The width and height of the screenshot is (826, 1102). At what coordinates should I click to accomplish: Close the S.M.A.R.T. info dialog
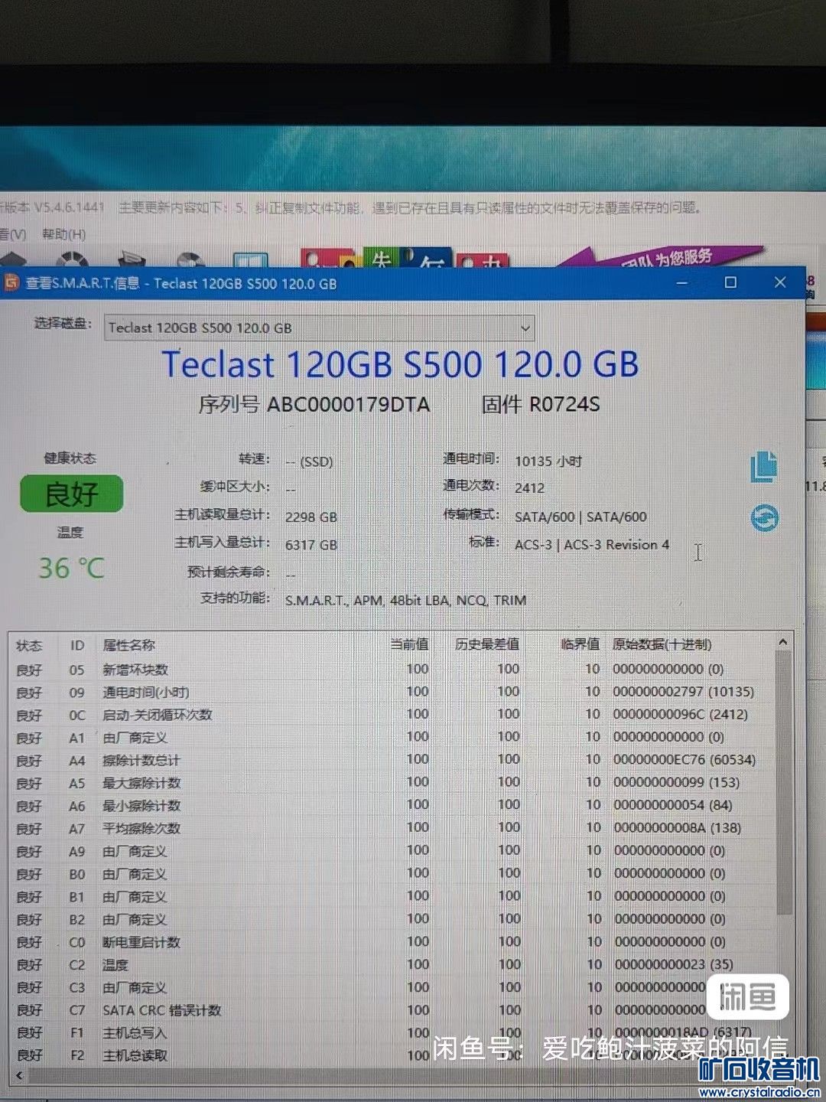click(x=780, y=282)
